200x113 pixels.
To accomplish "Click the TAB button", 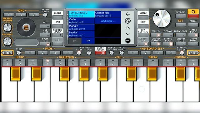I will 57,26.
